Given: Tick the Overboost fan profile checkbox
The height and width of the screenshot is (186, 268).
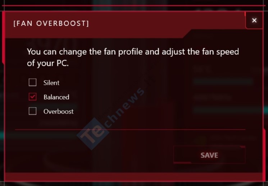Looking at the screenshot, I should (x=32, y=111).
